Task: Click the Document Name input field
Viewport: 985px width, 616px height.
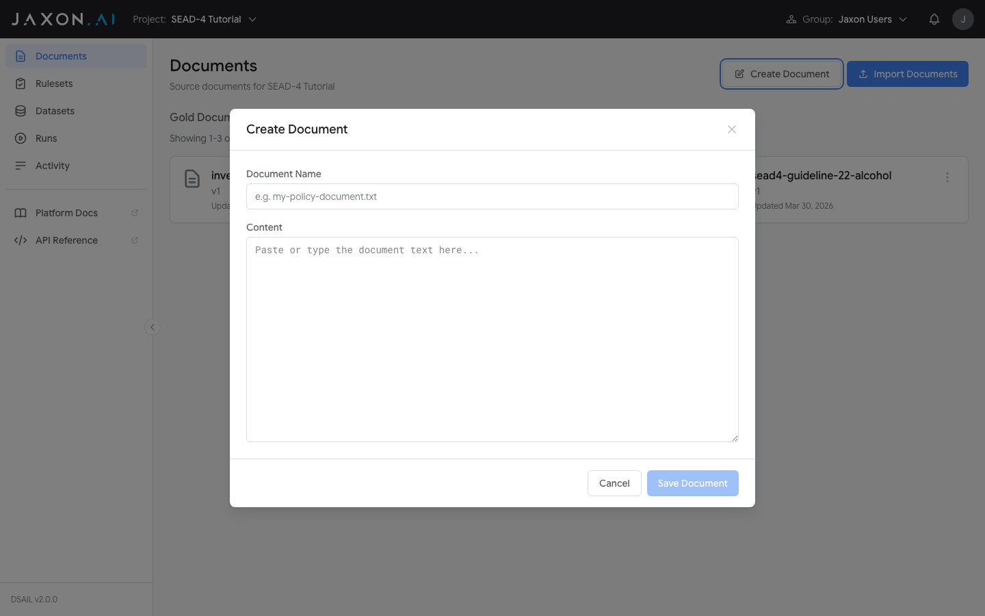Action: point(492,196)
